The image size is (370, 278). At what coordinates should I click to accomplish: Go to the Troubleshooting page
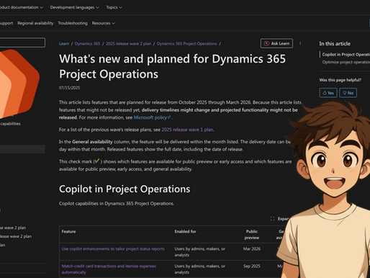tap(73, 23)
